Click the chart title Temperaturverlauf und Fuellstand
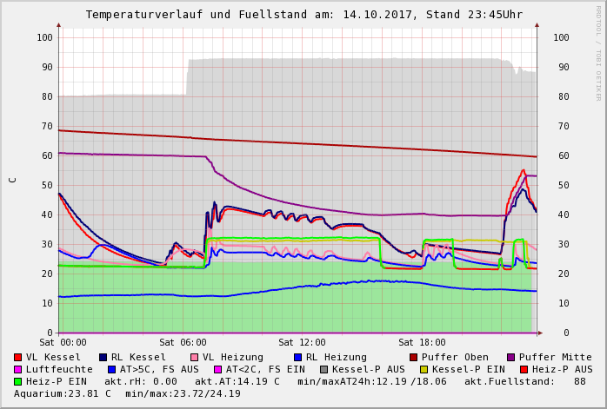607x409 pixels. pos(303,15)
